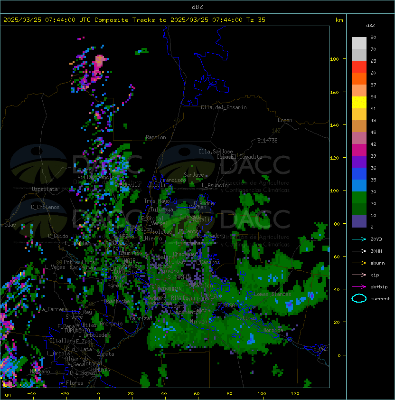This screenshot has width=395, height=400.
Task: Click the 80 dBZ light gray legend swatch
Action: tap(359, 43)
